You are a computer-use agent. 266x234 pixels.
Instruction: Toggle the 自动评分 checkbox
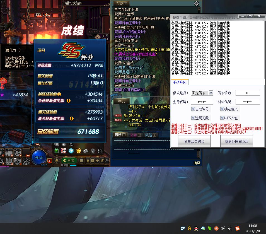tap(193, 109)
